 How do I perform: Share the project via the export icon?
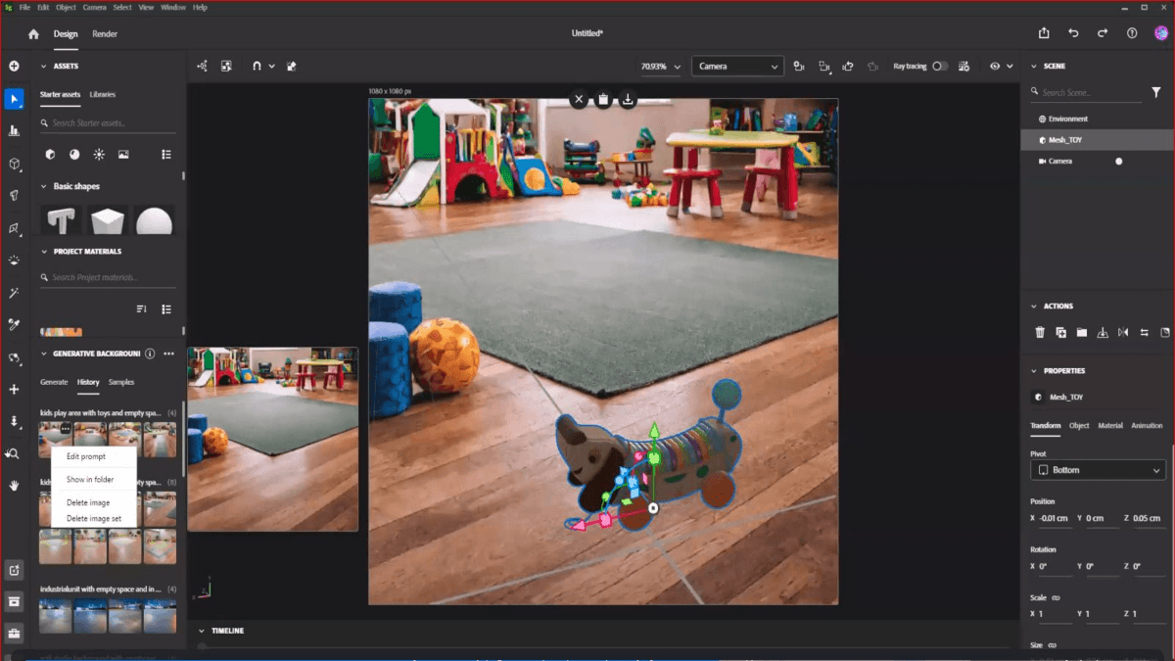1044,32
